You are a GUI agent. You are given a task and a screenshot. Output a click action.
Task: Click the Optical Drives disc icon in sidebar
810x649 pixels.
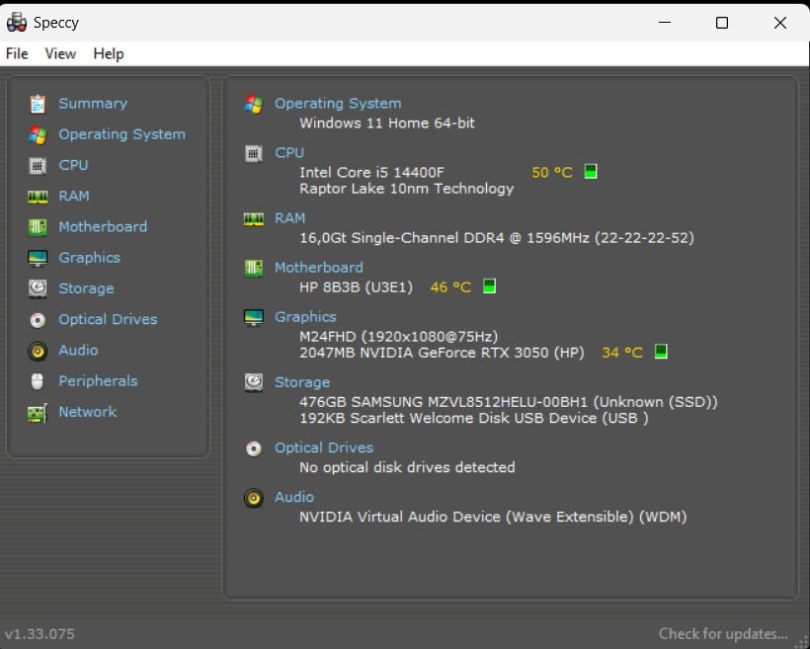38,320
